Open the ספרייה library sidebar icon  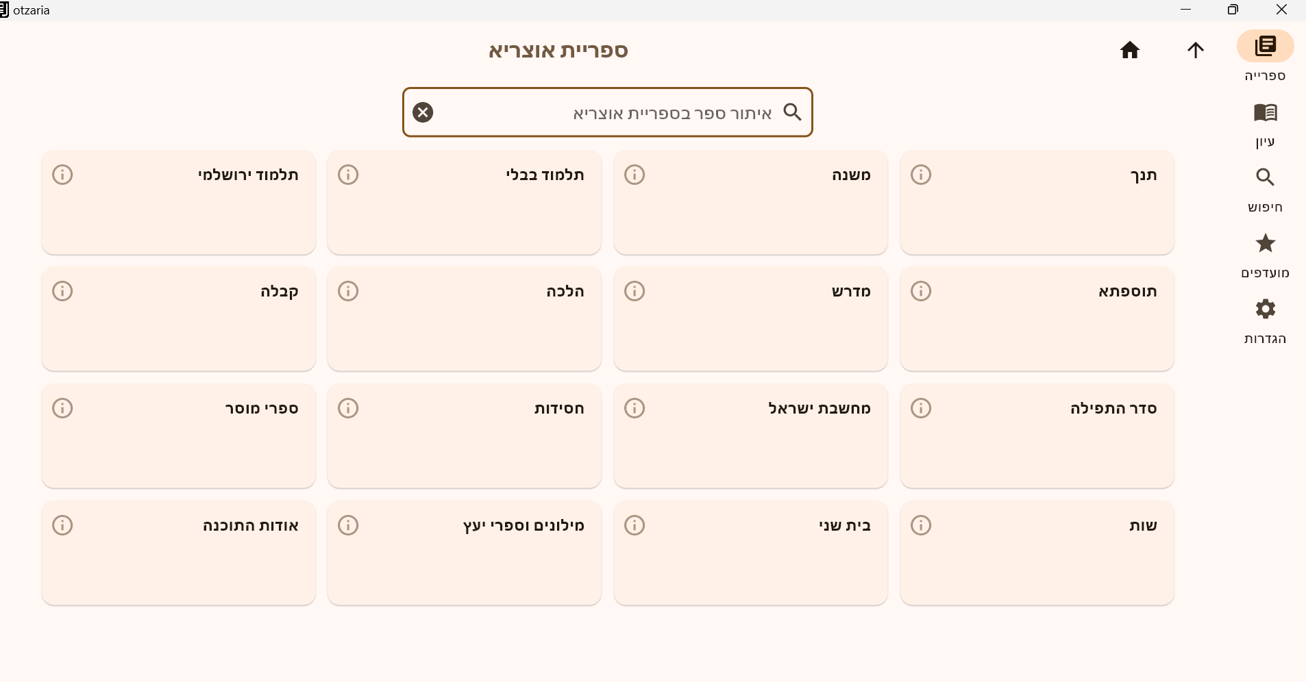(1265, 47)
